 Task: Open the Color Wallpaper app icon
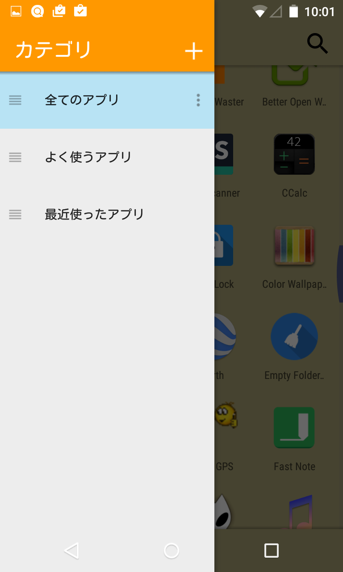tap(294, 245)
